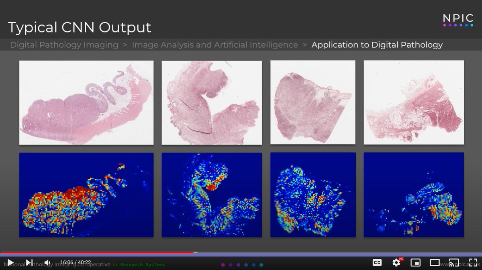482x270 pixels.
Task: Switch to theater mode
Action: [435, 262]
